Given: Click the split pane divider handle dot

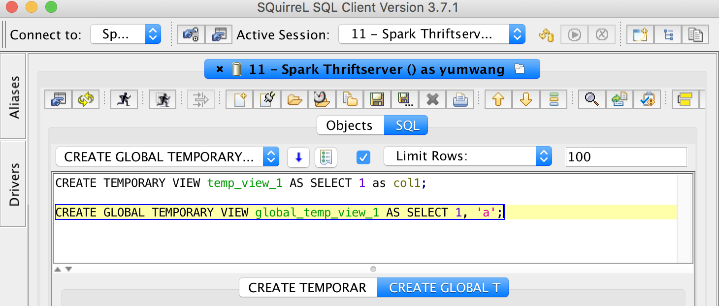Looking at the screenshot, I should (x=373, y=269).
